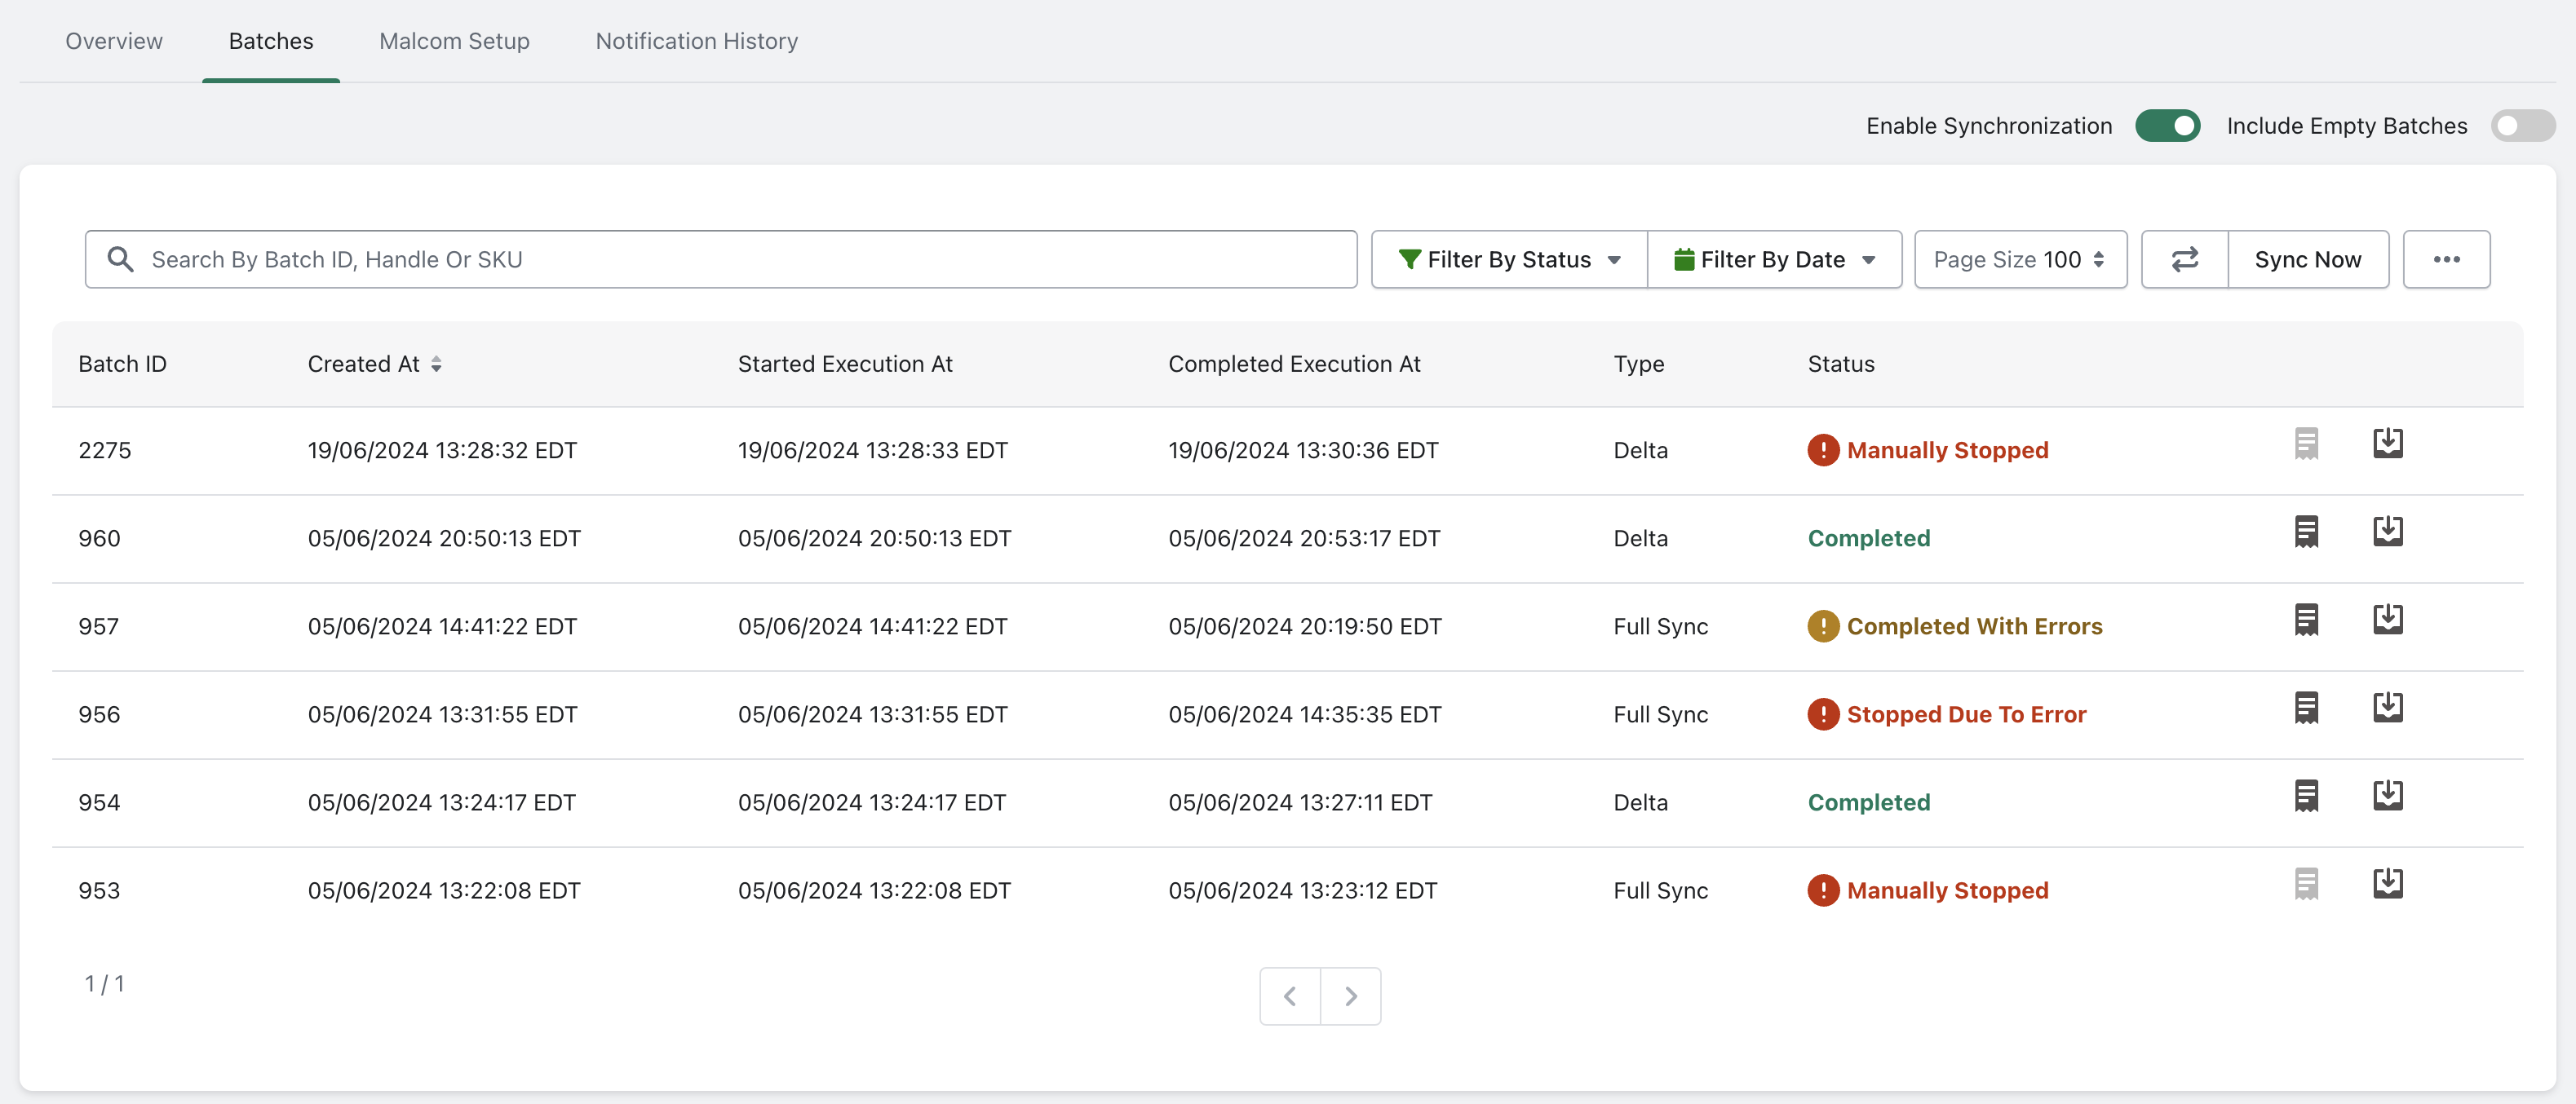Open the Notification History tab

(x=697, y=41)
